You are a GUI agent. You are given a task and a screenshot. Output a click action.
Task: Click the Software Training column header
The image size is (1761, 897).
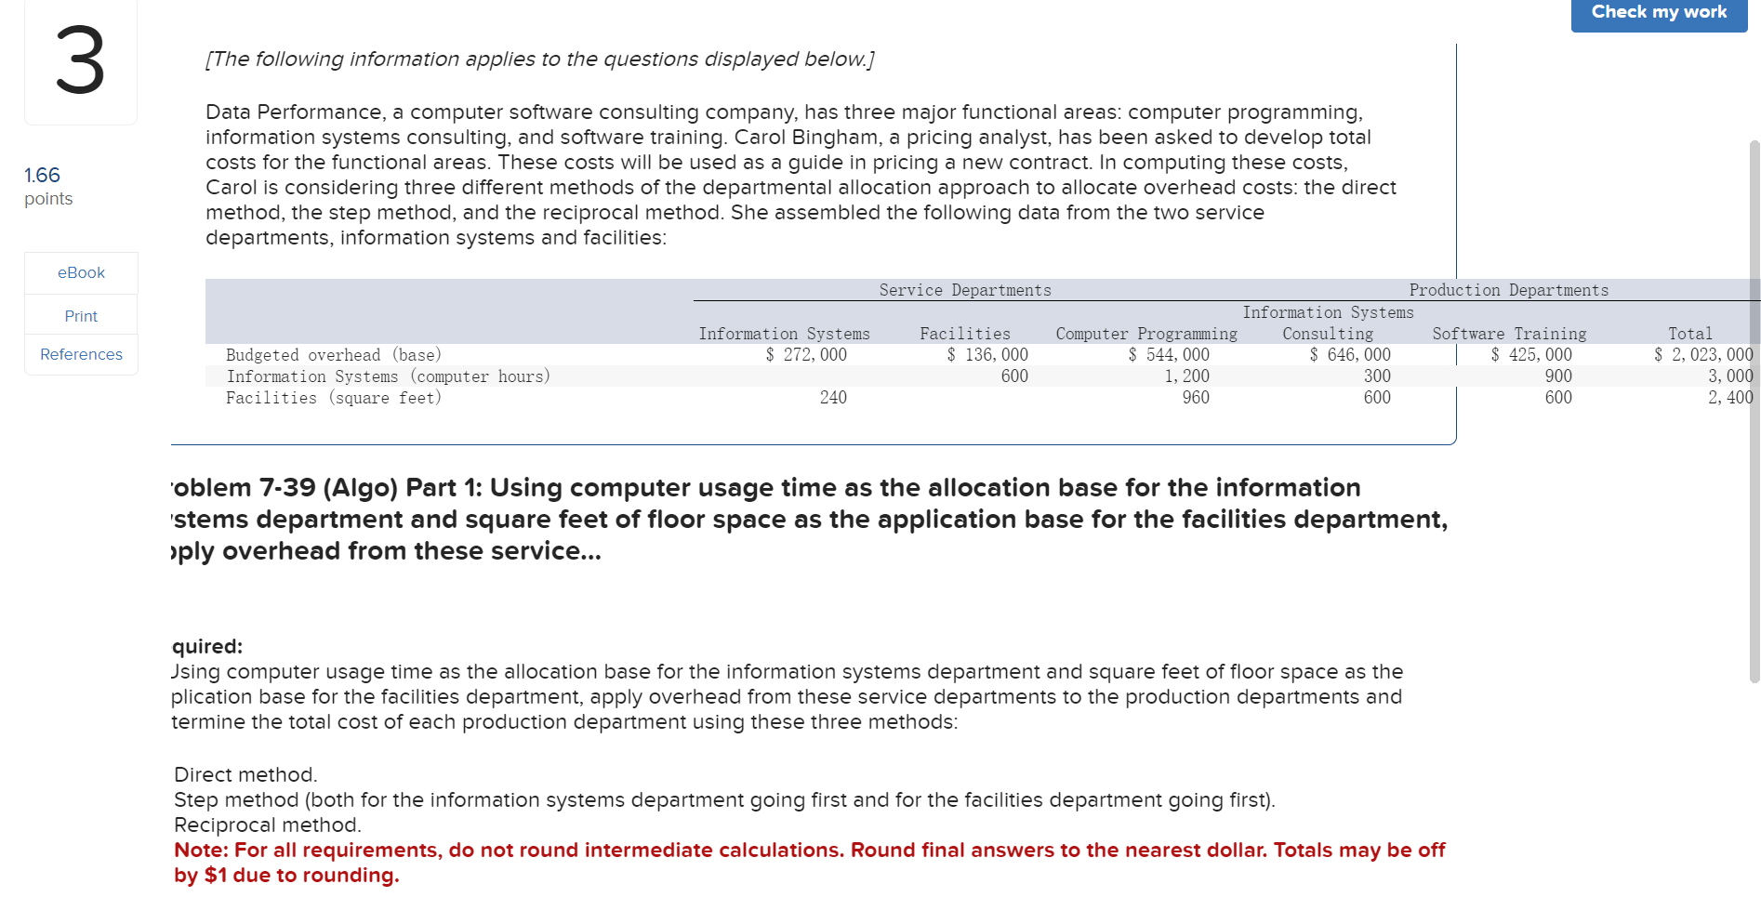point(1509,334)
